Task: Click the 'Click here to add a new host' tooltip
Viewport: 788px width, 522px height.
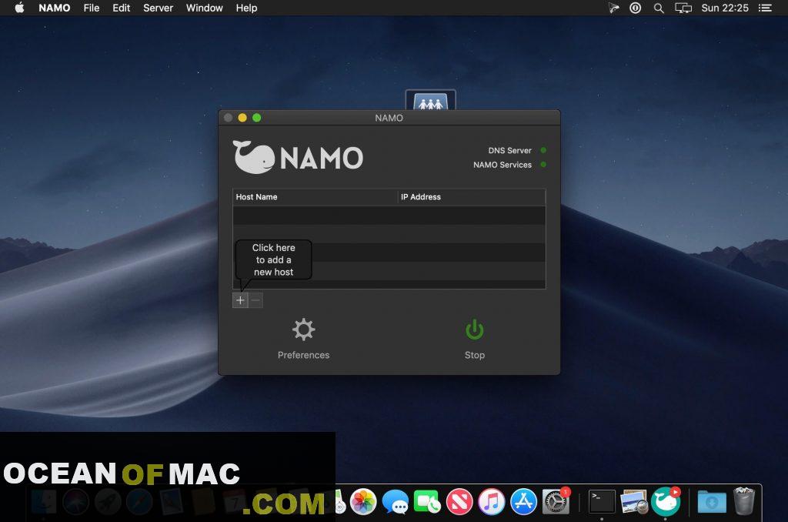Action: point(273,259)
